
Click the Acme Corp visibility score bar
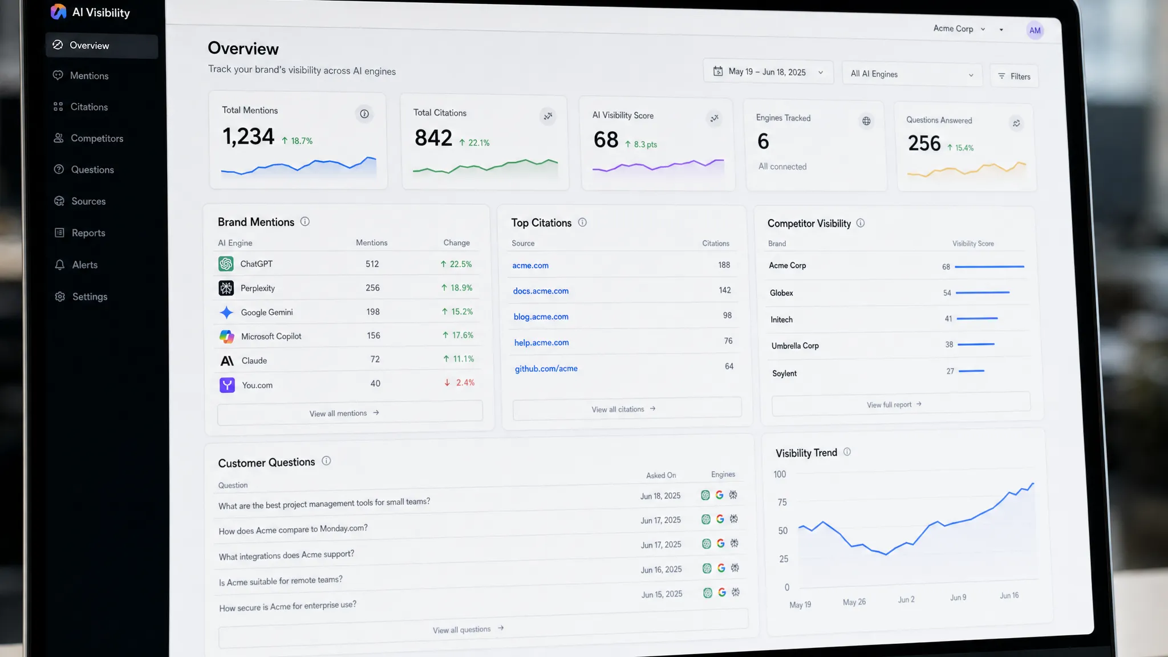pyautogui.click(x=989, y=266)
